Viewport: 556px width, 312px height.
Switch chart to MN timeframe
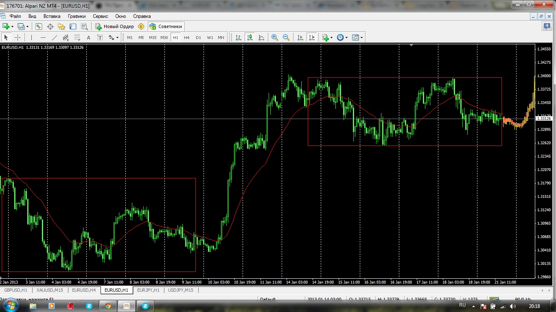[221, 37]
